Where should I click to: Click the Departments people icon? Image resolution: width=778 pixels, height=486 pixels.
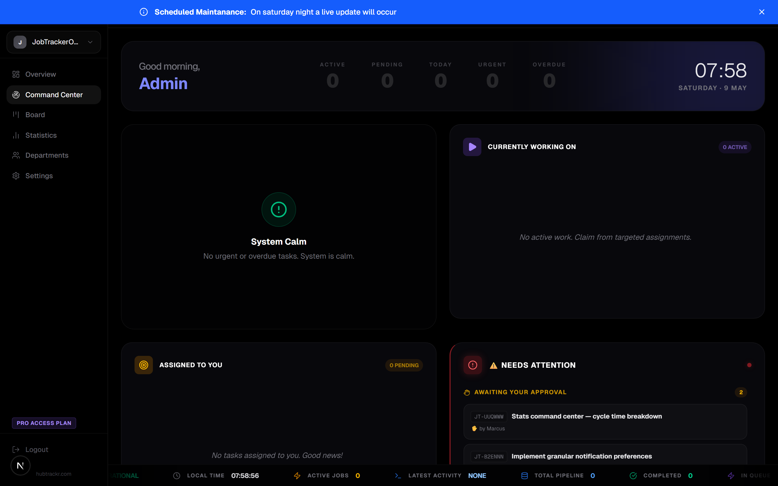(16, 155)
